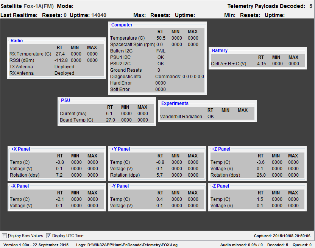This screenshot has height=248, width=315.
Task: Click -Z Panel Temp value 1.5
Action: pos(260,199)
